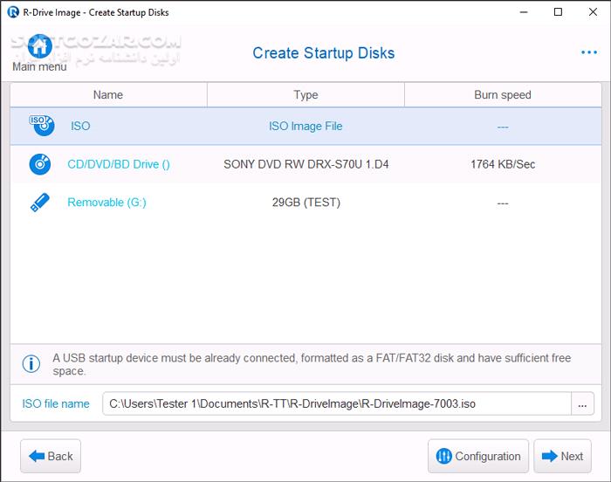Close the R-Drive Image window
Image resolution: width=611 pixels, height=482 pixels.
coord(593,12)
